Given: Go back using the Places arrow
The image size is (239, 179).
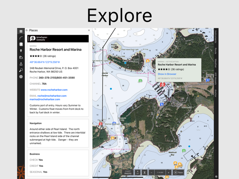Looking at the screenshot, I should [27, 30].
